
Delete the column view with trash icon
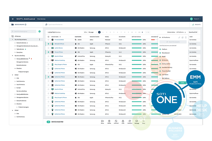click(x=186, y=37)
